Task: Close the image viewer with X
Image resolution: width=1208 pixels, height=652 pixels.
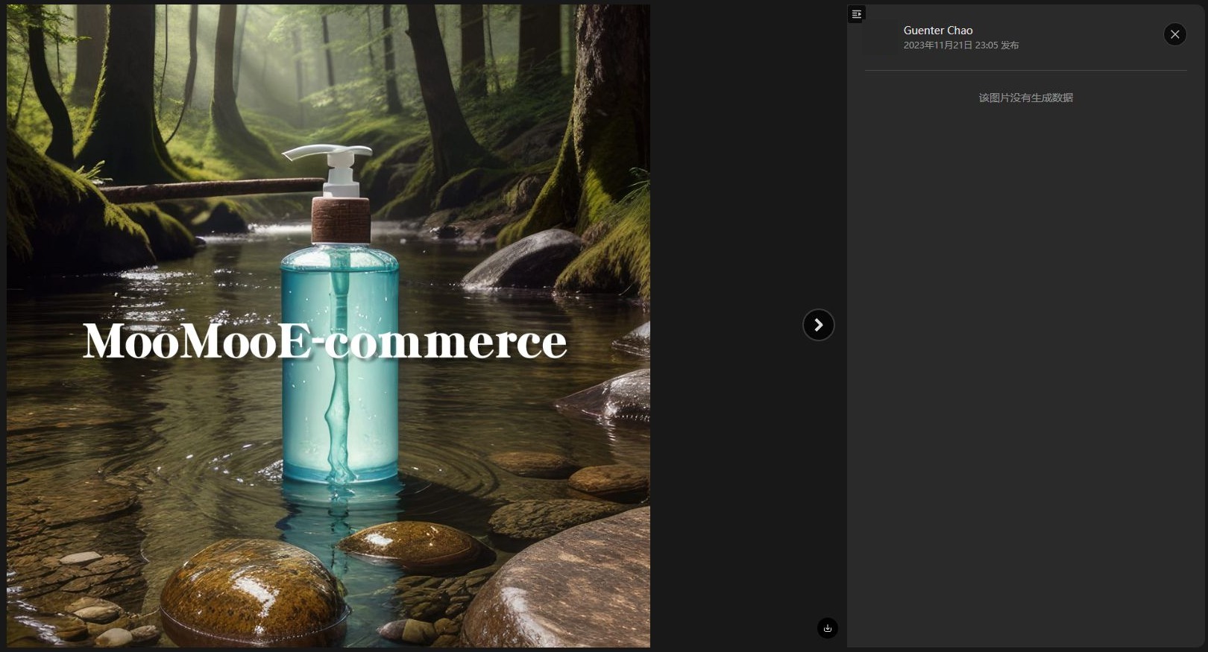Action: pyautogui.click(x=1174, y=34)
